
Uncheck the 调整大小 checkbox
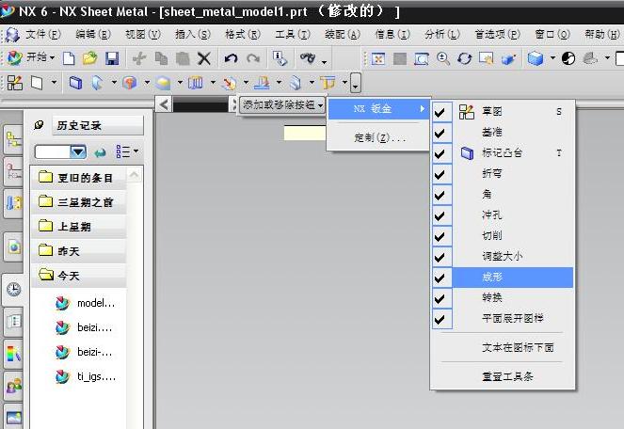(x=441, y=257)
